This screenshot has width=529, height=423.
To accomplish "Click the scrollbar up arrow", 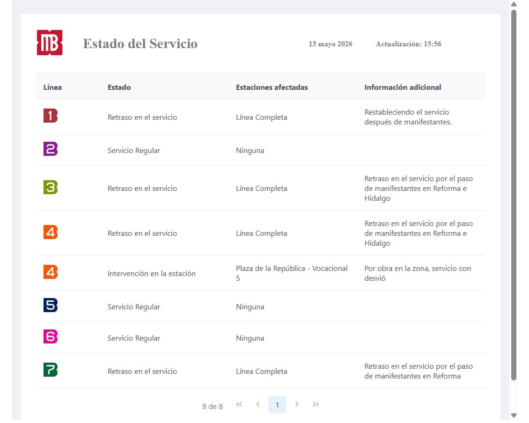I will point(514,4).
